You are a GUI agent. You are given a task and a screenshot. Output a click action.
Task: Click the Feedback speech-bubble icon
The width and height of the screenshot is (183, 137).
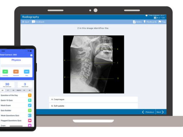point(33,22)
